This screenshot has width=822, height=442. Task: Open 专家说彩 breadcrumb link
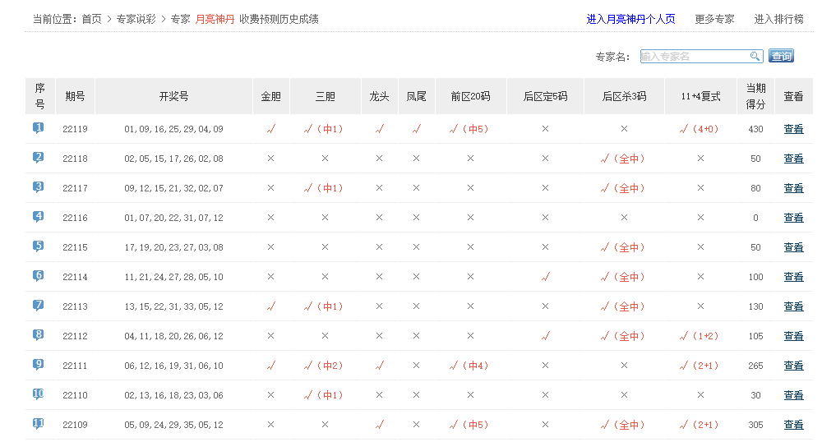coord(136,19)
